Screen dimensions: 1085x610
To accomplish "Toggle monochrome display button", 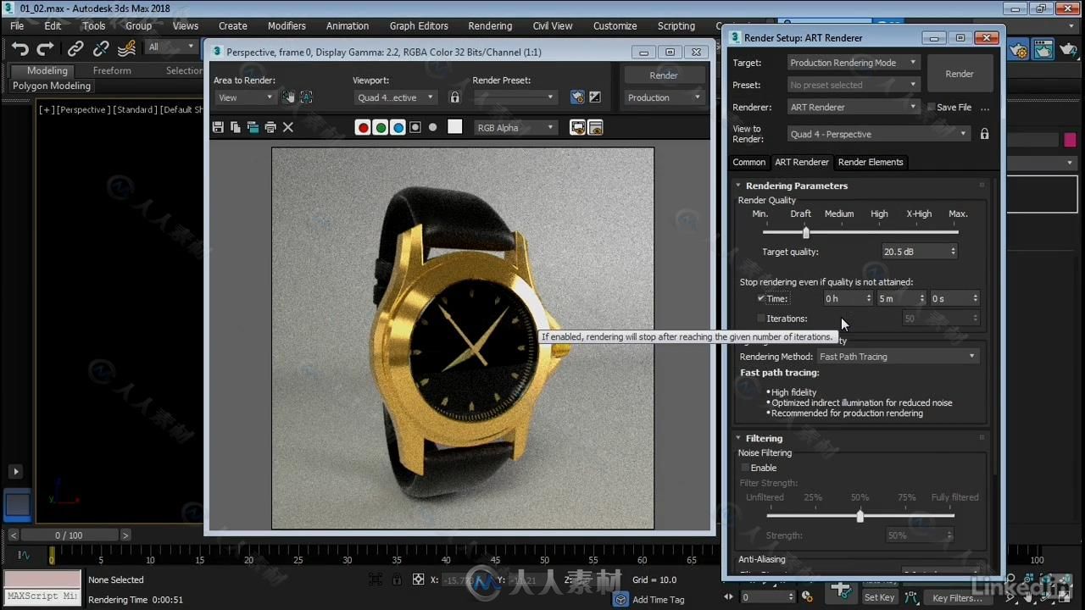I will tap(433, 127).
